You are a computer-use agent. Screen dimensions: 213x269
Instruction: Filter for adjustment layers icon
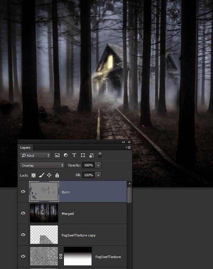click(66, 155)
